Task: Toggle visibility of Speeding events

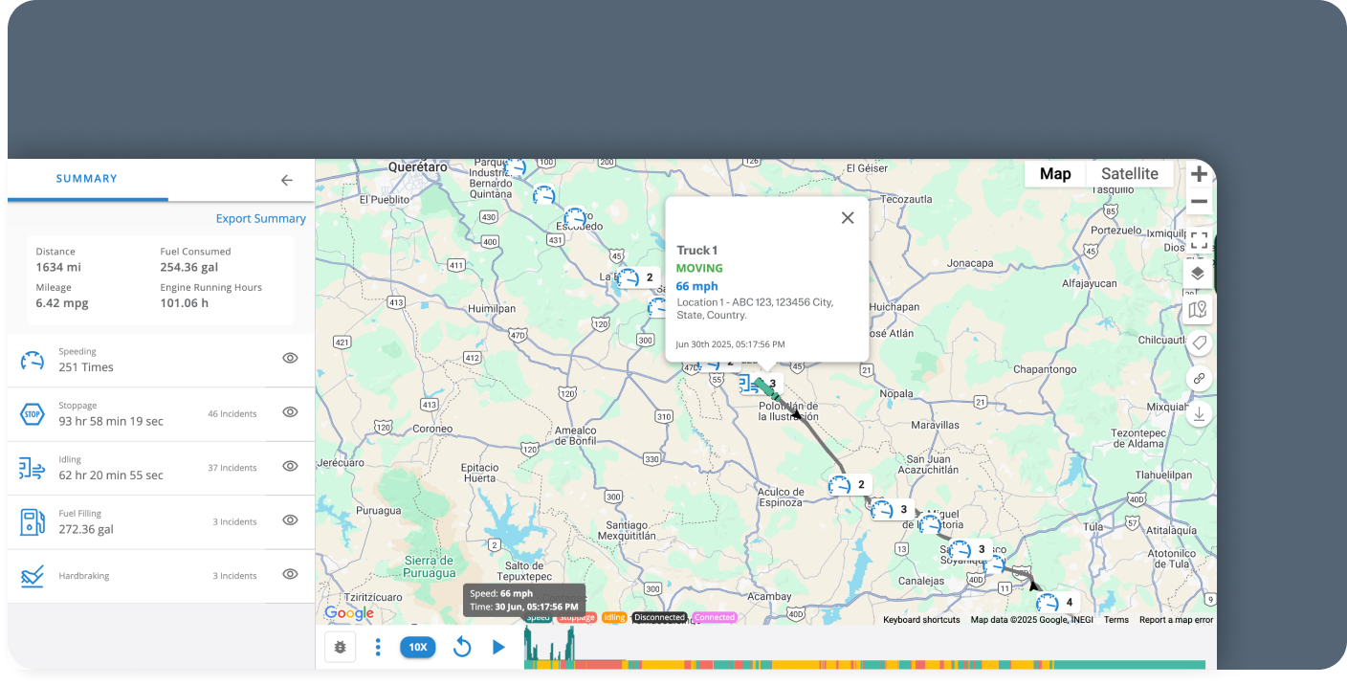Action: [x=290, y=358]
